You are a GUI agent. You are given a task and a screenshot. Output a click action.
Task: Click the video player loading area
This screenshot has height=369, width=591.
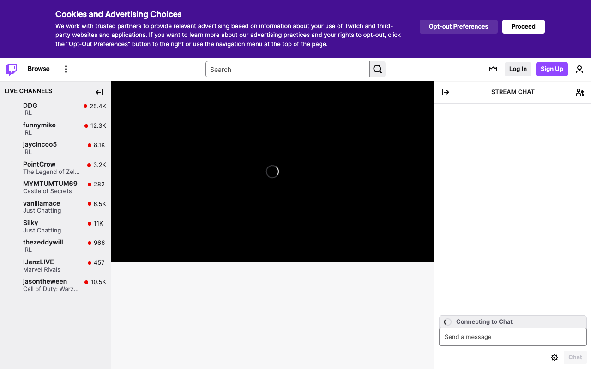pyautogui.click(x=272, y=172)
